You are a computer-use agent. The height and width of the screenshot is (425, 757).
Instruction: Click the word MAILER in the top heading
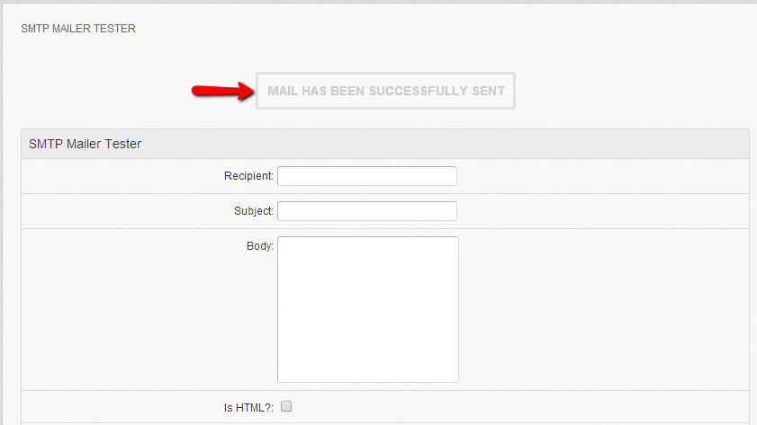pyautogui.click(x=71, y=29)
